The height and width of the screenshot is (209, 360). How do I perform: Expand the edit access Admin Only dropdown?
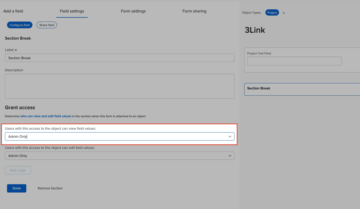(120, 155)
